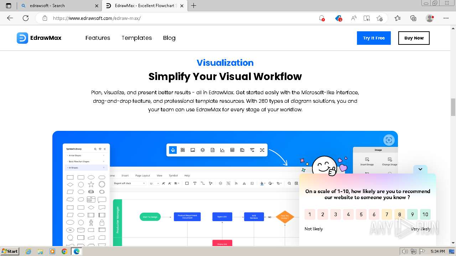This screenshot has width=456, height=256.
Task: Rate 1 on the recommendation survey
Action: (x=310, y=214)
